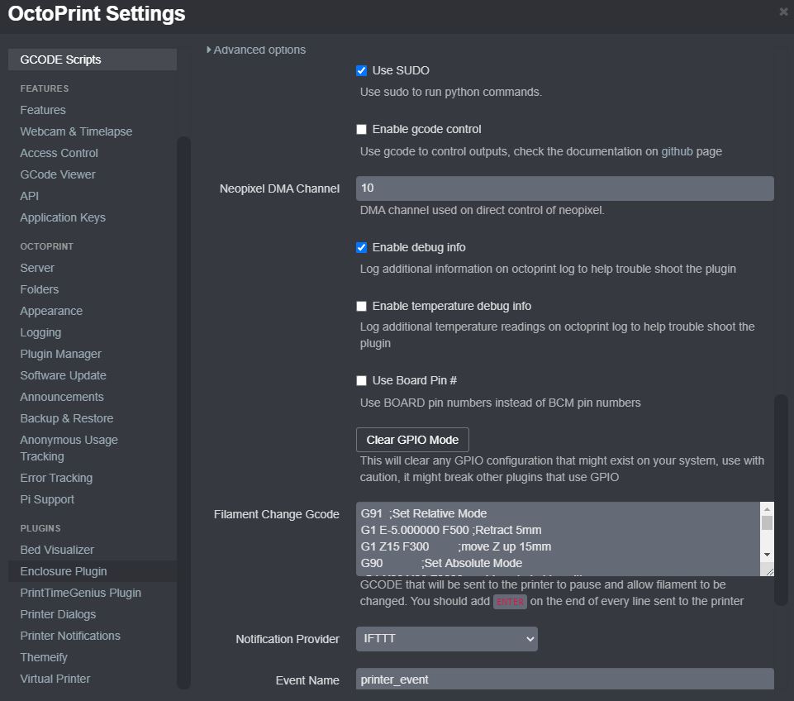Close the OctoPrint Settings dialog

click(x=783, y=12)
